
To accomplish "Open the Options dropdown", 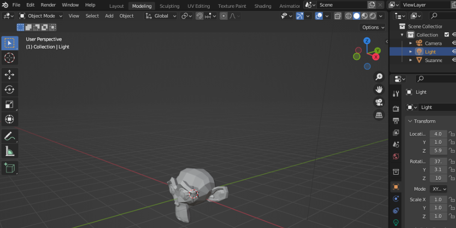I will tap(373, 27).
